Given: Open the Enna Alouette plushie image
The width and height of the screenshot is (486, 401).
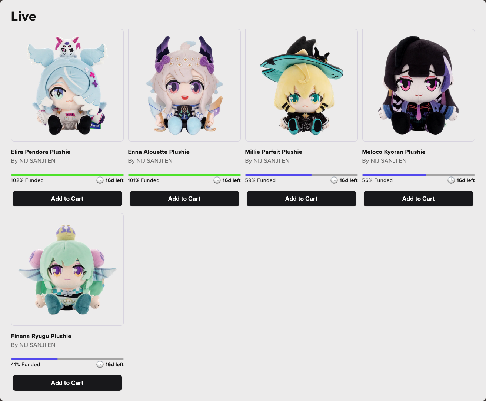Looking at the screenshot, I should point(184,85).
